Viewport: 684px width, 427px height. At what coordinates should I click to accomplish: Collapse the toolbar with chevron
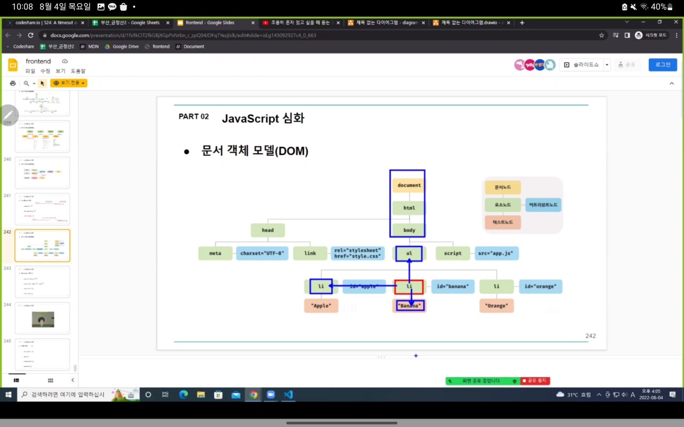(x=672, y=83)
